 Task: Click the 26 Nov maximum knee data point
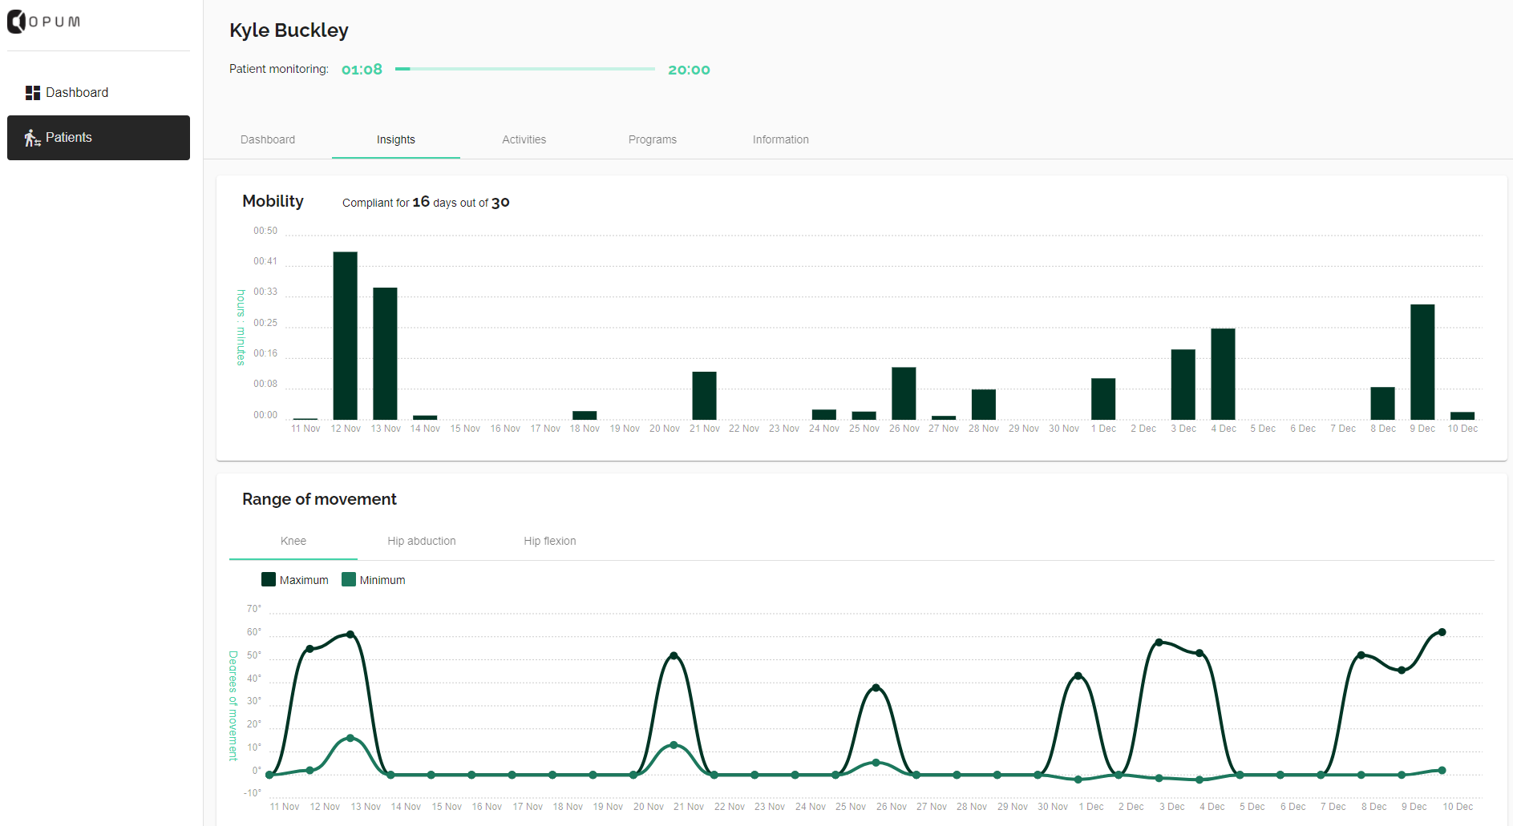click(x=876, y=687)
